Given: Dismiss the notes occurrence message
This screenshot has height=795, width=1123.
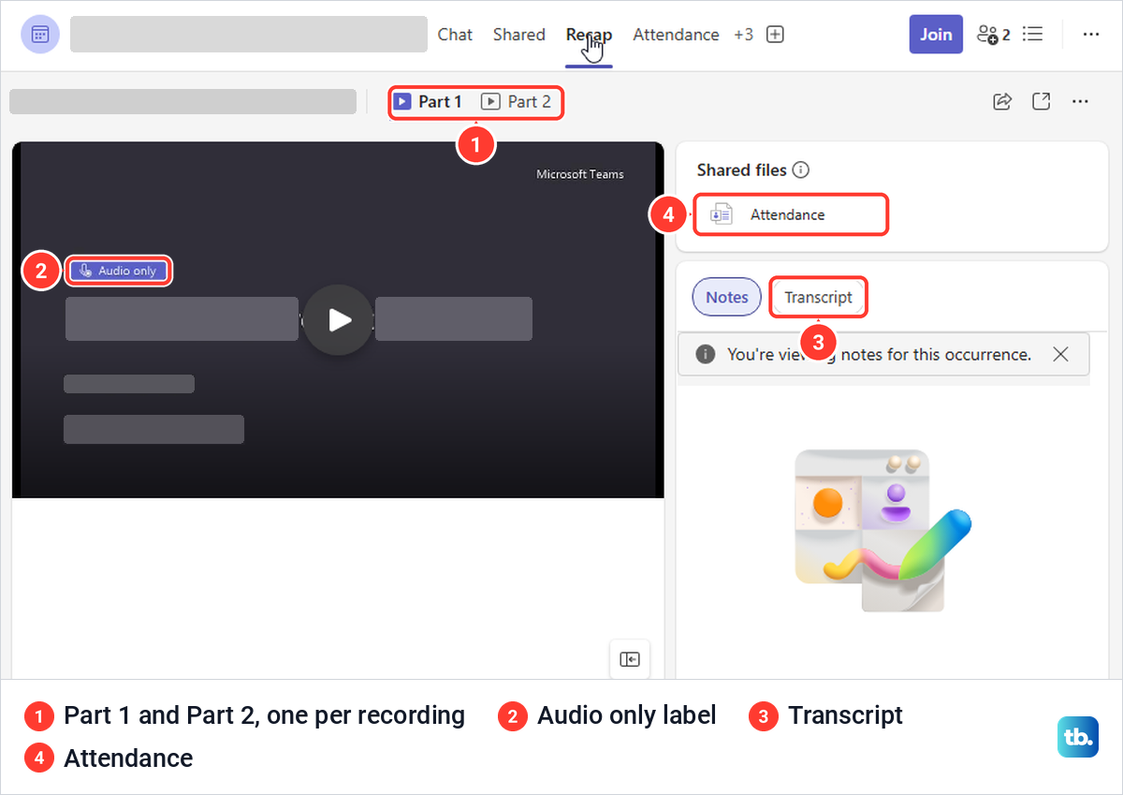Looking at the screenshot, I should [1060, 354].
